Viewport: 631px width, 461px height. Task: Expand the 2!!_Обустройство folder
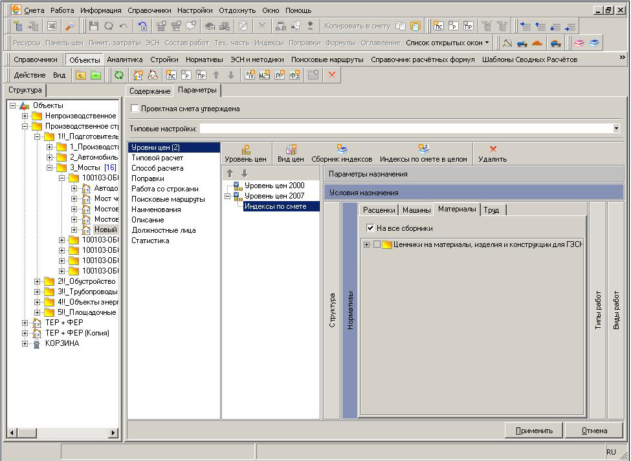pyautogui.click(x=37, y=281)
